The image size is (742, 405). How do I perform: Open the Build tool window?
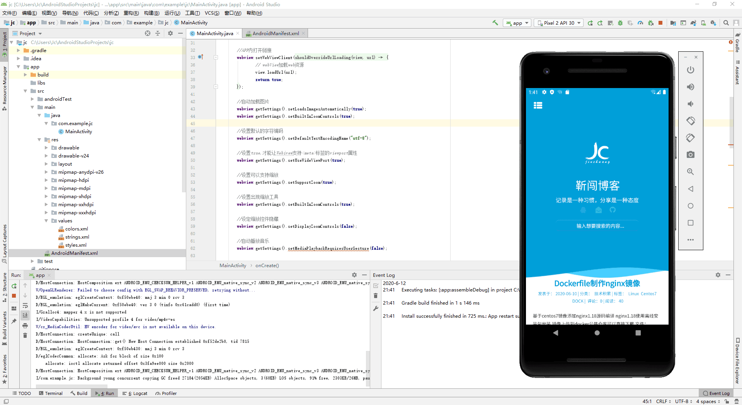click(79, 393)
